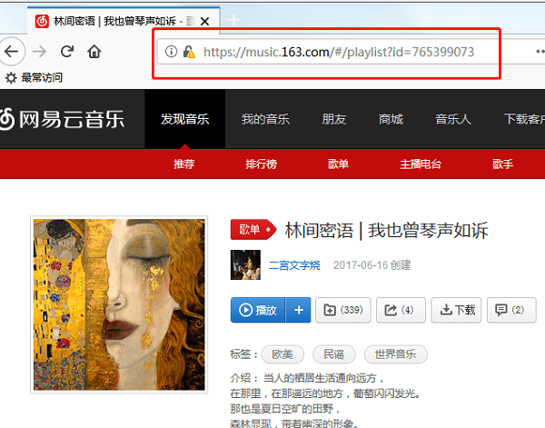Open the 最常访问 bookmarks item
The width and height of the screenshot is (545, 428).
pos(35,77)
